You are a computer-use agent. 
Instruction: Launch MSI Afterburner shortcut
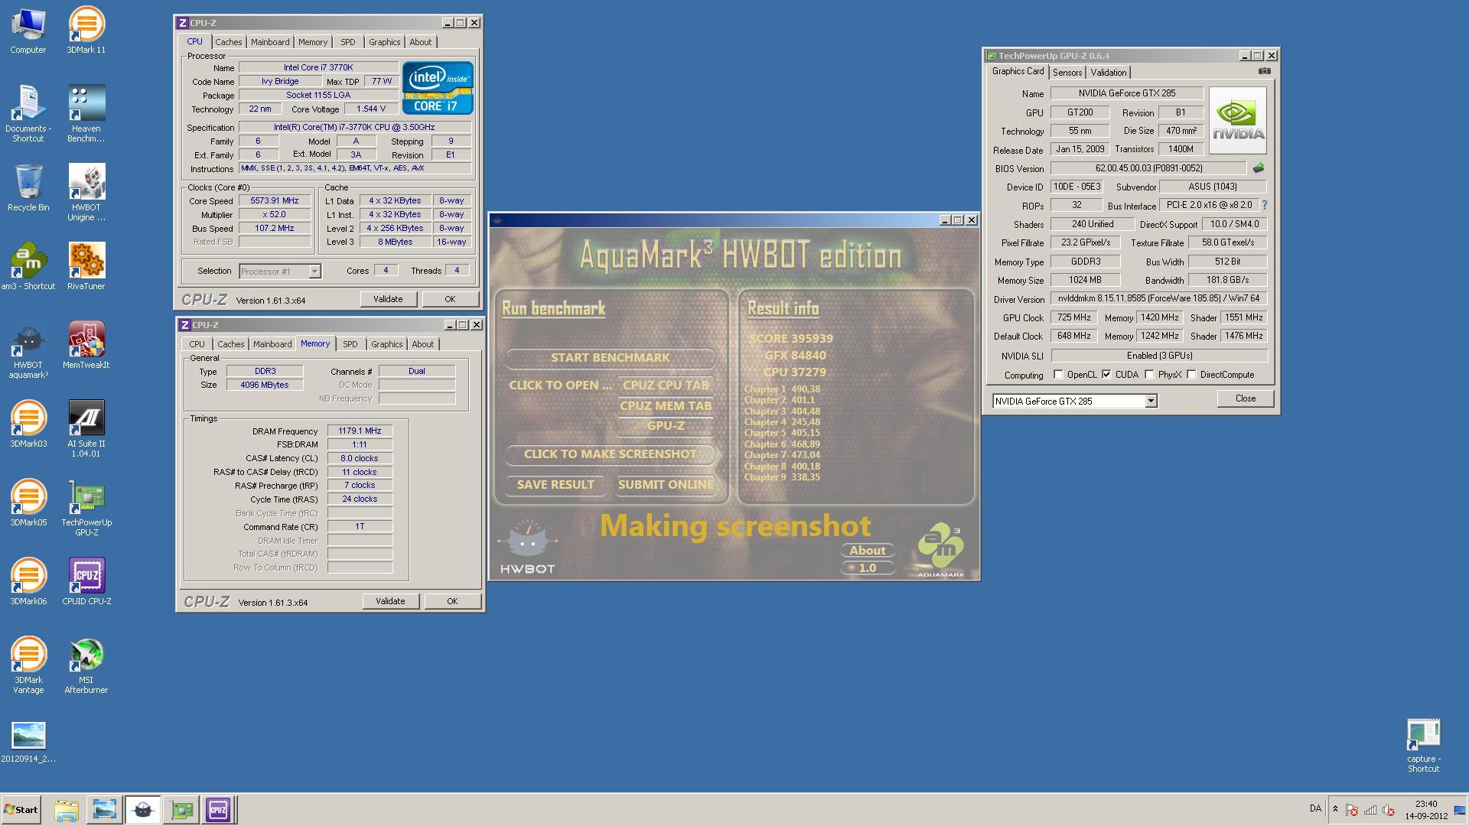click(x=86, y=665)
